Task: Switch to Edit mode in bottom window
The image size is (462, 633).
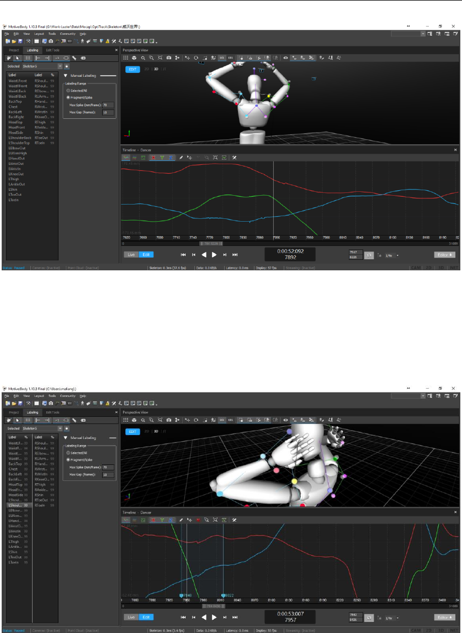Action: coord(146,617)
